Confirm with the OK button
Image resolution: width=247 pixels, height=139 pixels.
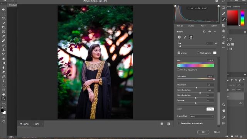(203, 132)
